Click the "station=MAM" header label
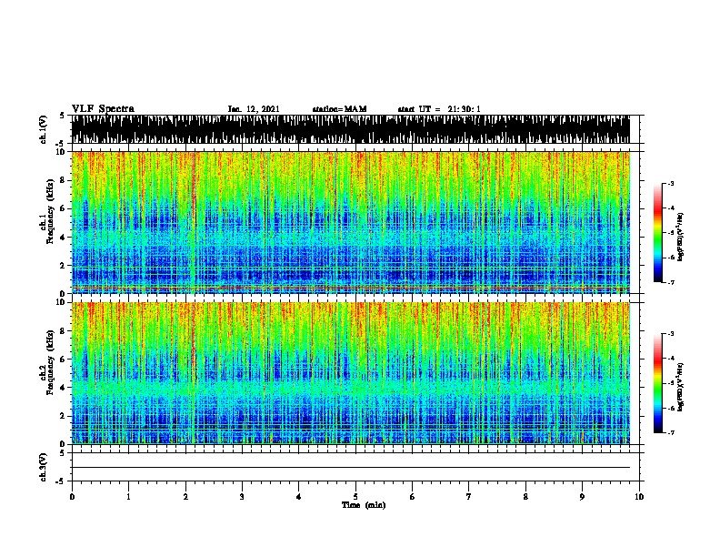Viewport: 720px width, 557px height. [339, 109]
